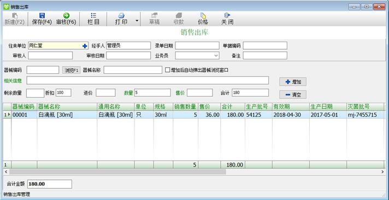Viewport: 389px width, 200px height.
Task: Click the blue plus beside 往来单位 field
Action: [x=85, y=46]
